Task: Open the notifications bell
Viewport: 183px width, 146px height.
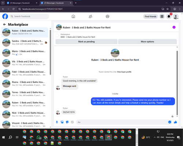Action: (x=169, y=16)
